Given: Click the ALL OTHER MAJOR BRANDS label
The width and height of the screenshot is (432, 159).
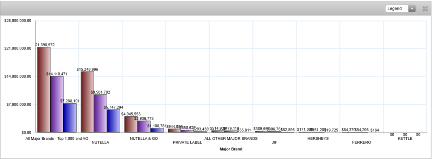Looking at the screenshot, I should point(231,138).
